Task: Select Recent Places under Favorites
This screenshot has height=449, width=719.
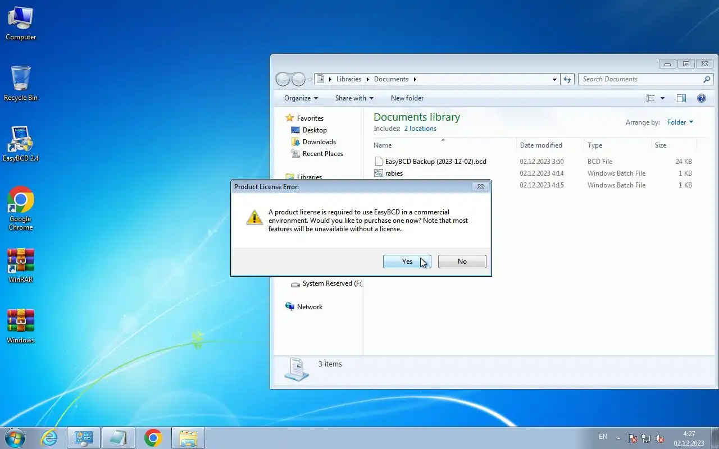Action: [x=323, y=154]
